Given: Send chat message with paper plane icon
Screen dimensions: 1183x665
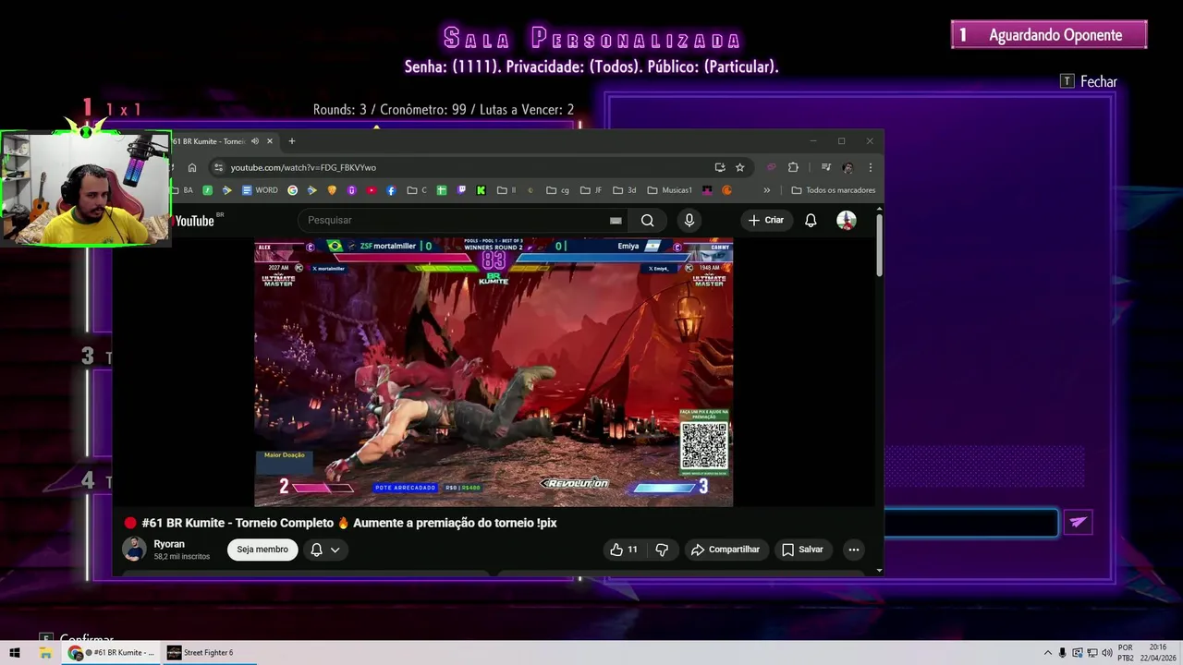Looking at the screenshot, I should (x=1078, y=522).
